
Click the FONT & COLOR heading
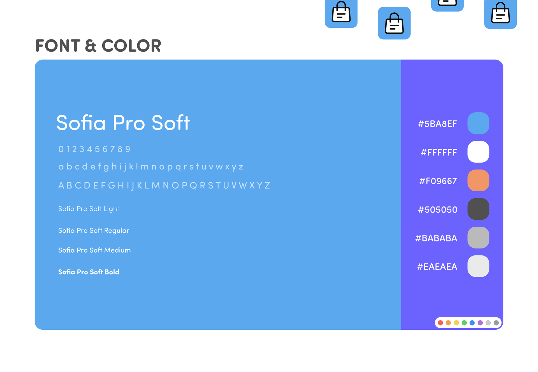98,46
